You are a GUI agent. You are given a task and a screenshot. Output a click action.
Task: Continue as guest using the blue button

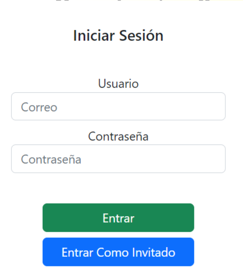click(x=118, y=252)
